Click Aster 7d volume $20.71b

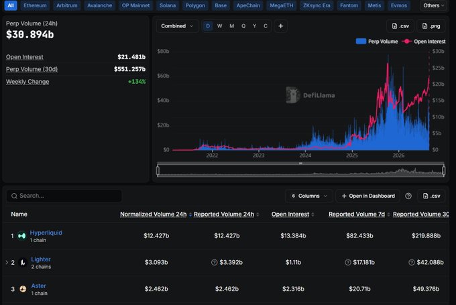359,289
